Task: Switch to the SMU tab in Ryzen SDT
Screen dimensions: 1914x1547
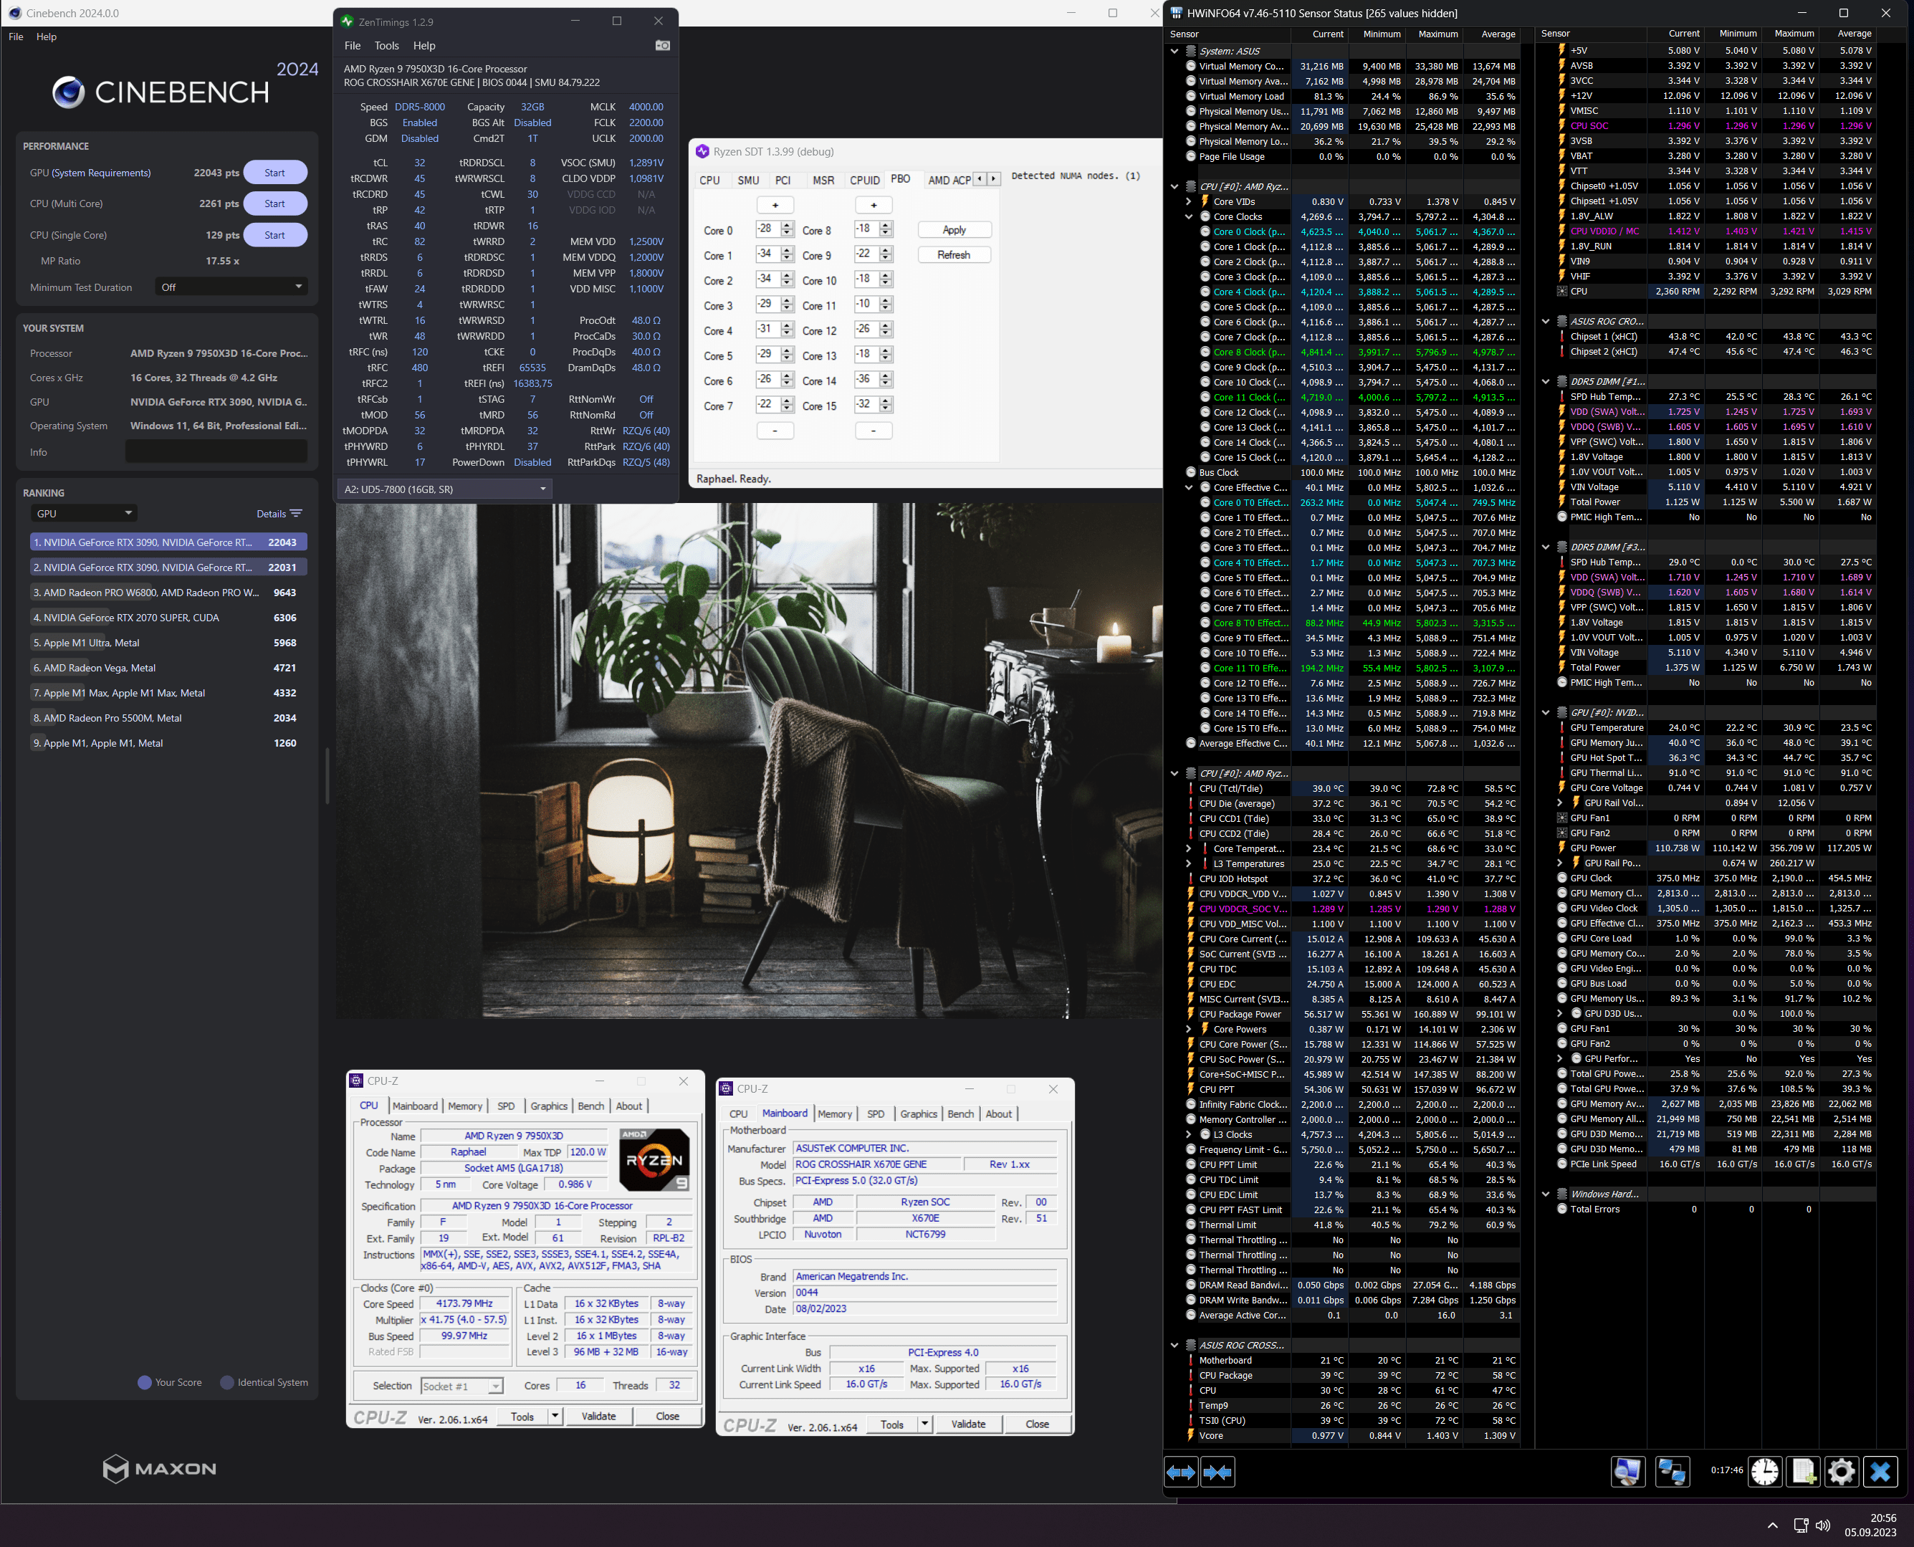Action: [747, 180]
